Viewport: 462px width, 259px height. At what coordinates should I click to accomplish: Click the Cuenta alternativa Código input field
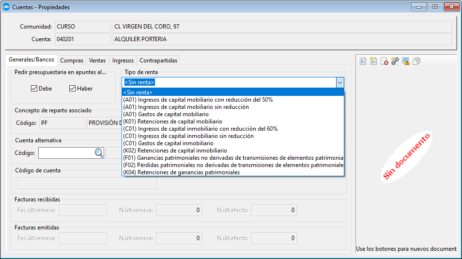(x=66, y=153)
